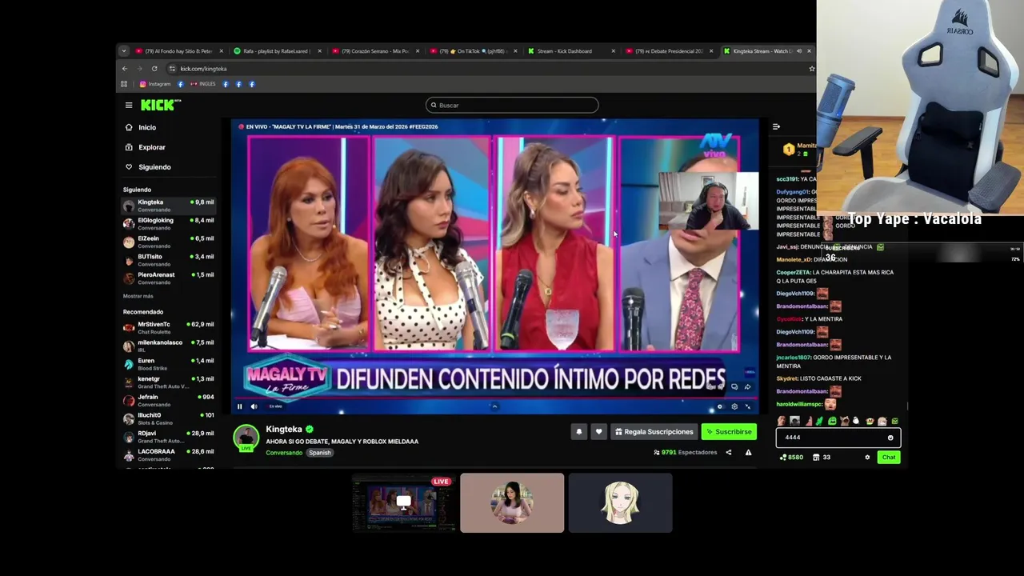1024x576 pixels.
Task: Collapse the chat panel
Action: coord(776,126)
